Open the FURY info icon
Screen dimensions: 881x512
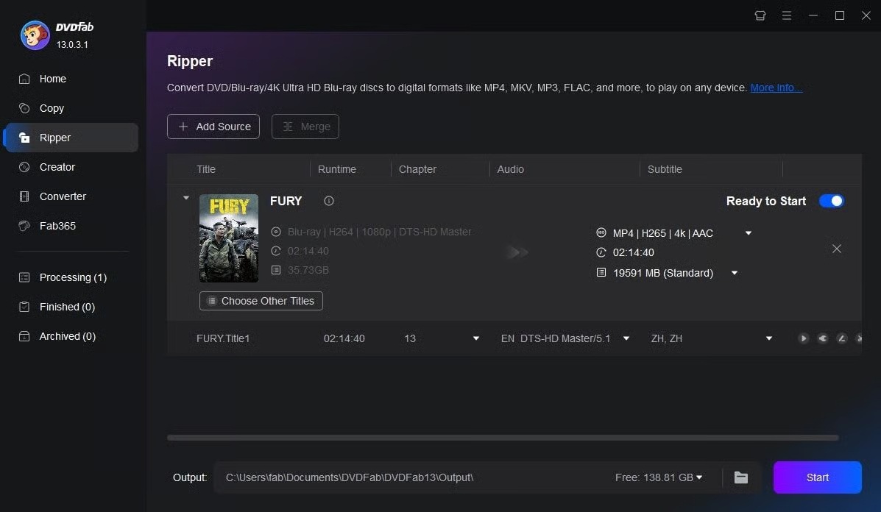pyautogui.click(x=329, y=201)
